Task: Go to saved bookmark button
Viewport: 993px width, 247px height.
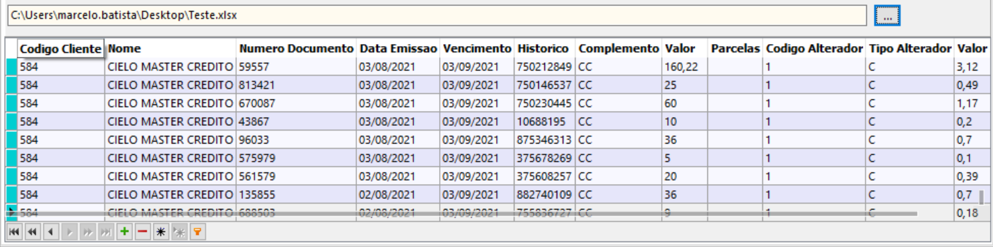Action: pos(179,232)
